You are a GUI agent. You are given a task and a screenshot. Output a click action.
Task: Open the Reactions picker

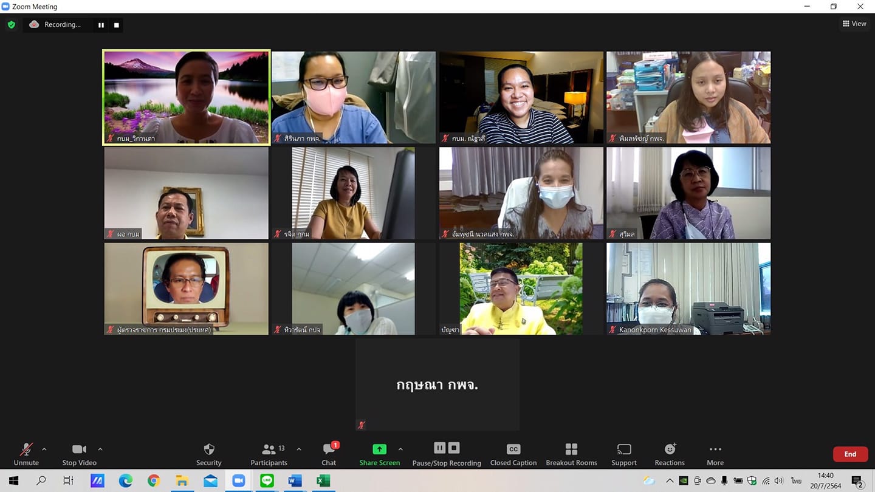[x=670, y=454]
